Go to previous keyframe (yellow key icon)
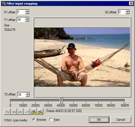Viewport: 135px width, 127px height. [x=34, y=111]
